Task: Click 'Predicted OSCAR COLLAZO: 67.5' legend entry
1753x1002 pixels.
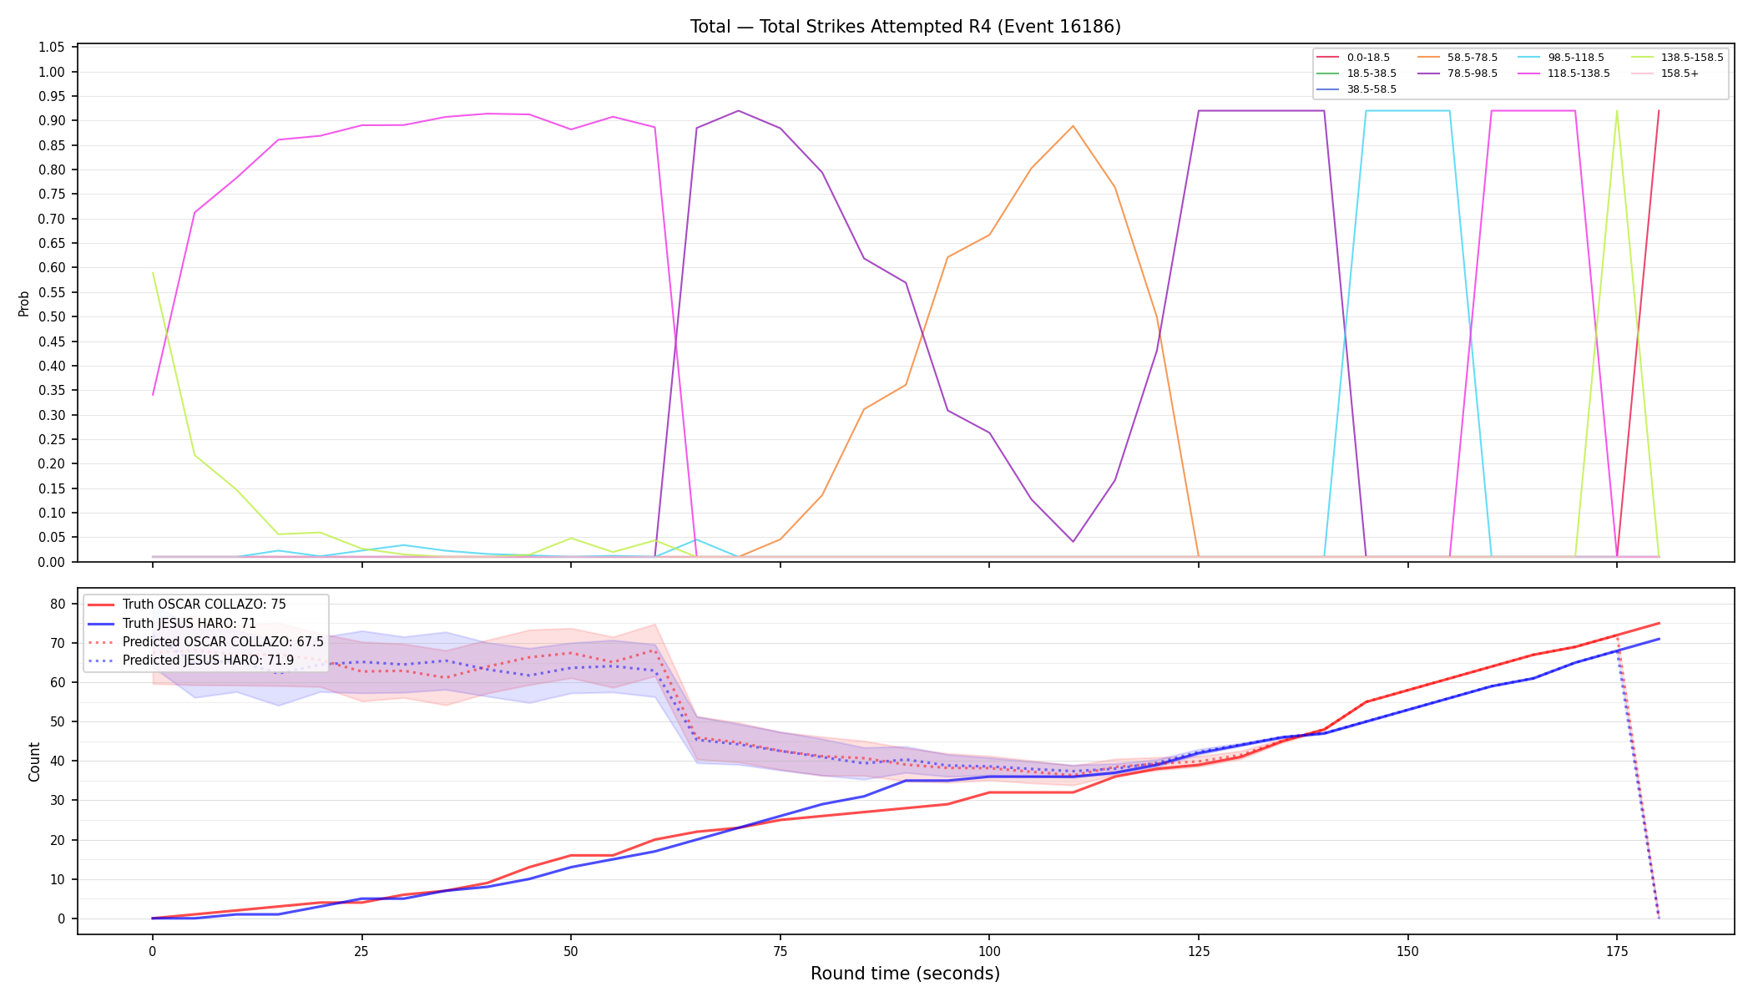Action: 205,642
